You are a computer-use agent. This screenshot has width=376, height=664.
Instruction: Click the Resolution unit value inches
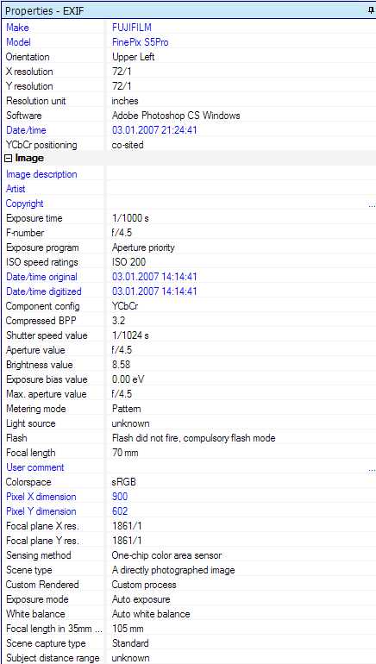(x=125, y=101)
